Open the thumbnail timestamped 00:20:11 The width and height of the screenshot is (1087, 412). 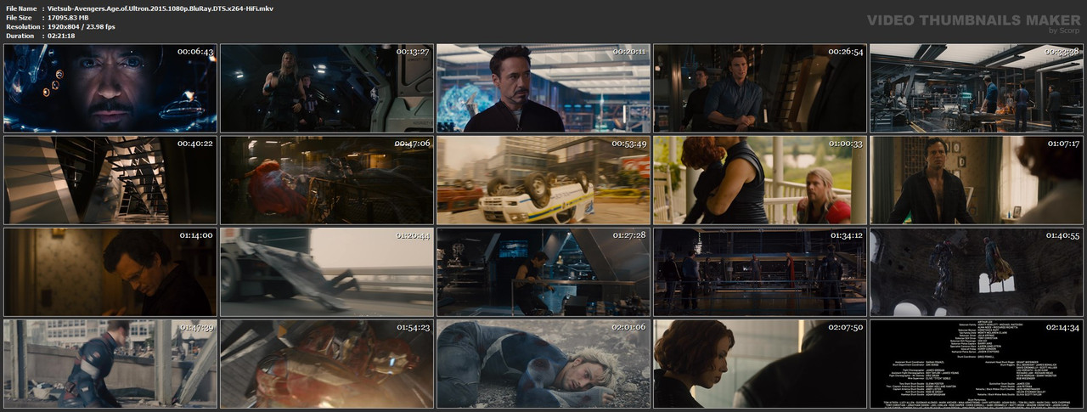click(x=543, y=88)
